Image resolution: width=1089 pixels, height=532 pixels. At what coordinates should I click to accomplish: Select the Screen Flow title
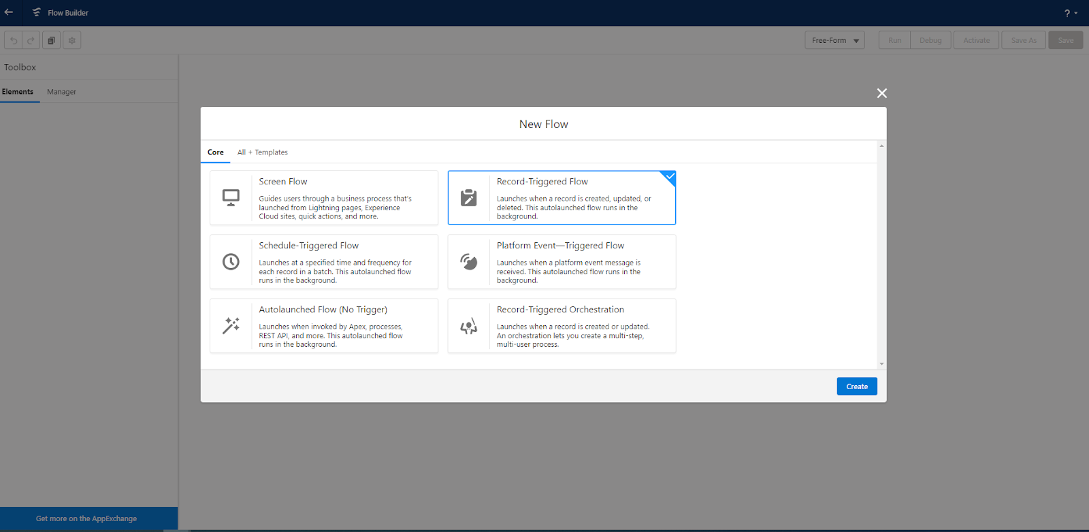[283, 182]
